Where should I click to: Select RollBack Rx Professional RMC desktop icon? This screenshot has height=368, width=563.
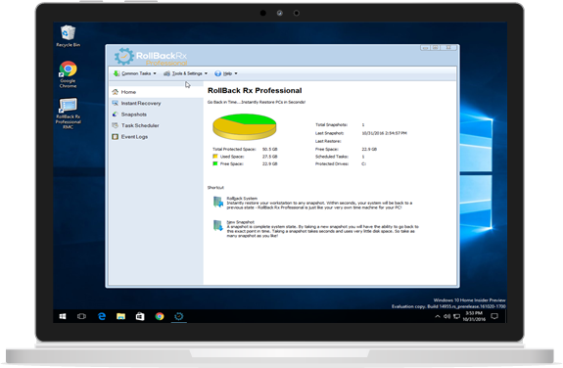[x=68, y=114]
